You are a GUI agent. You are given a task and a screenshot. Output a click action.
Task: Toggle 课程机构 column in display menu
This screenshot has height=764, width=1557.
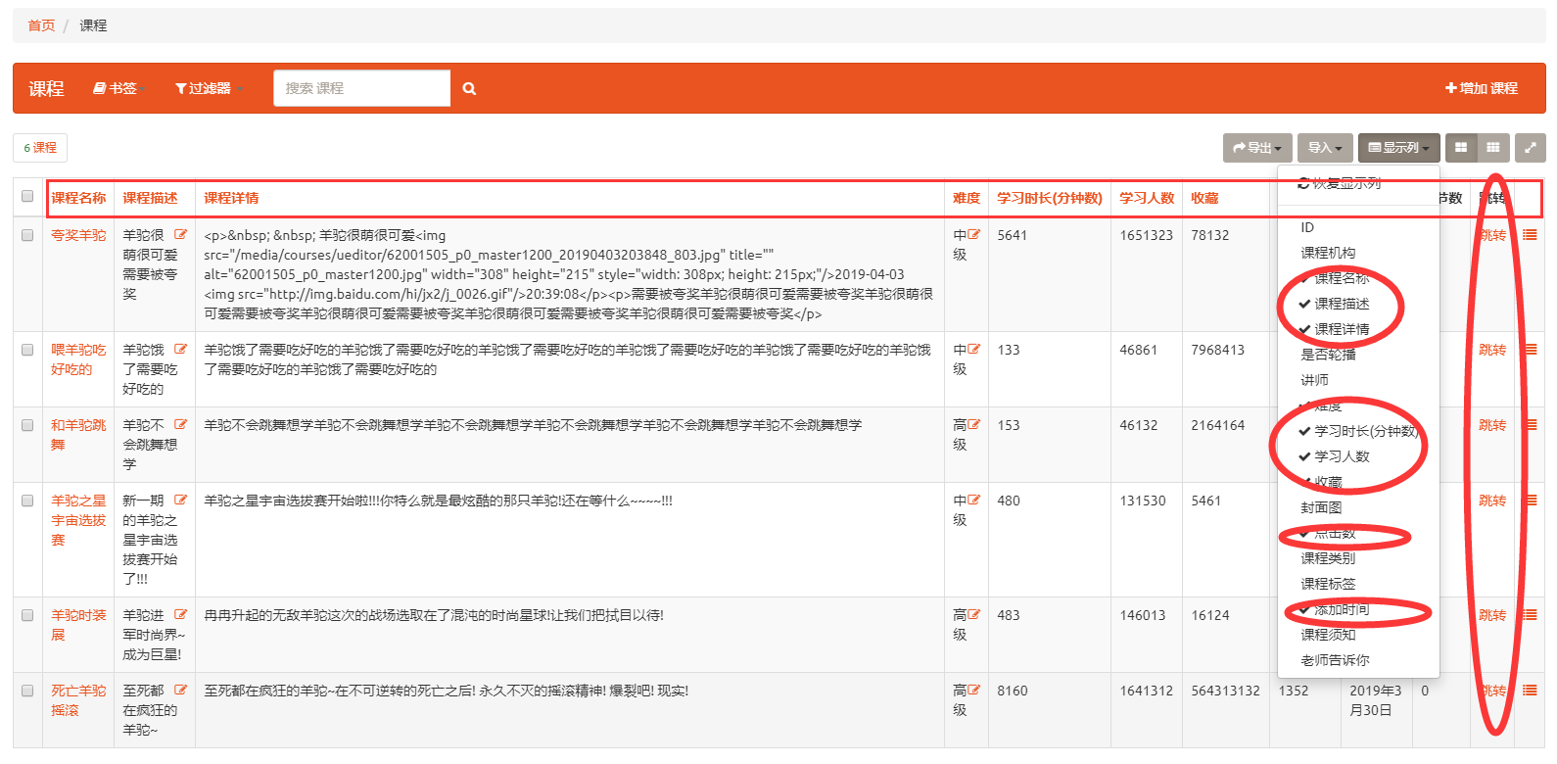[x=1358, y=253]
